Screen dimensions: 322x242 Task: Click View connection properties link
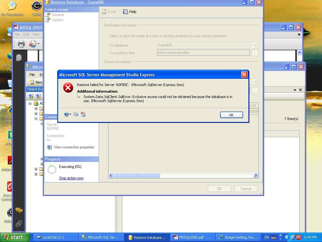point(74,147)
